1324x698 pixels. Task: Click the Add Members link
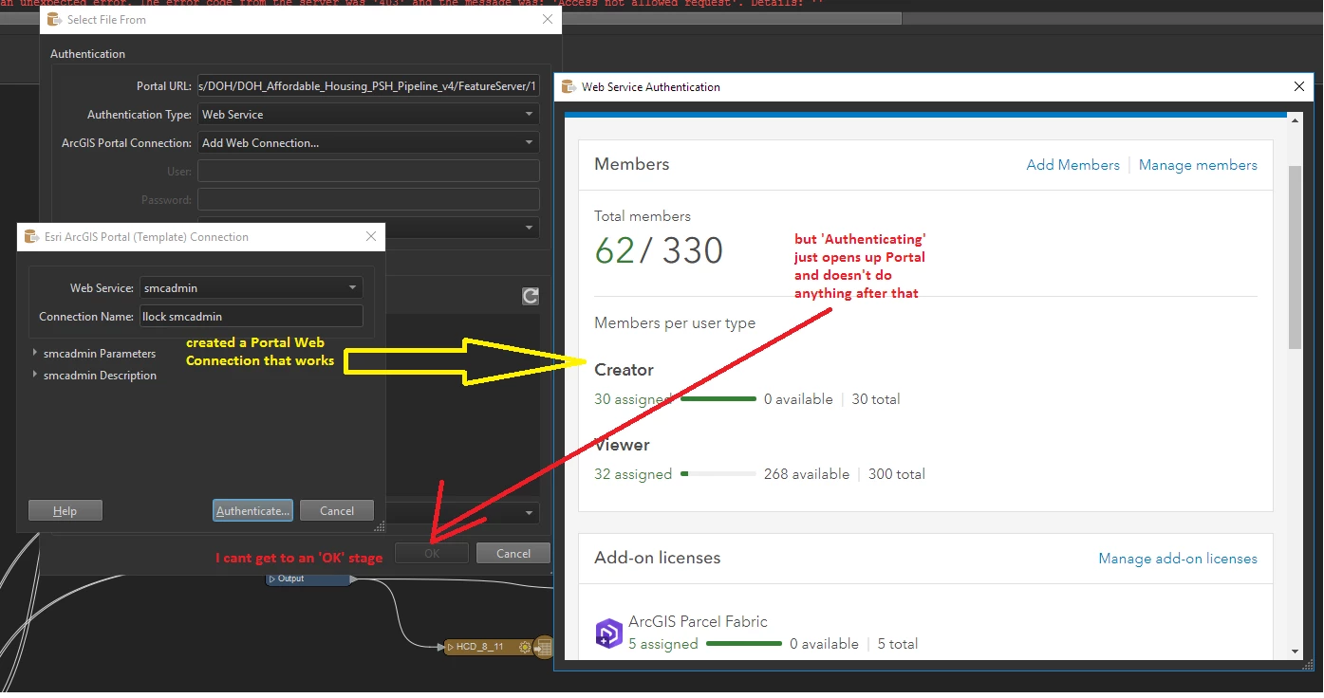click(x=1072, y=165)
